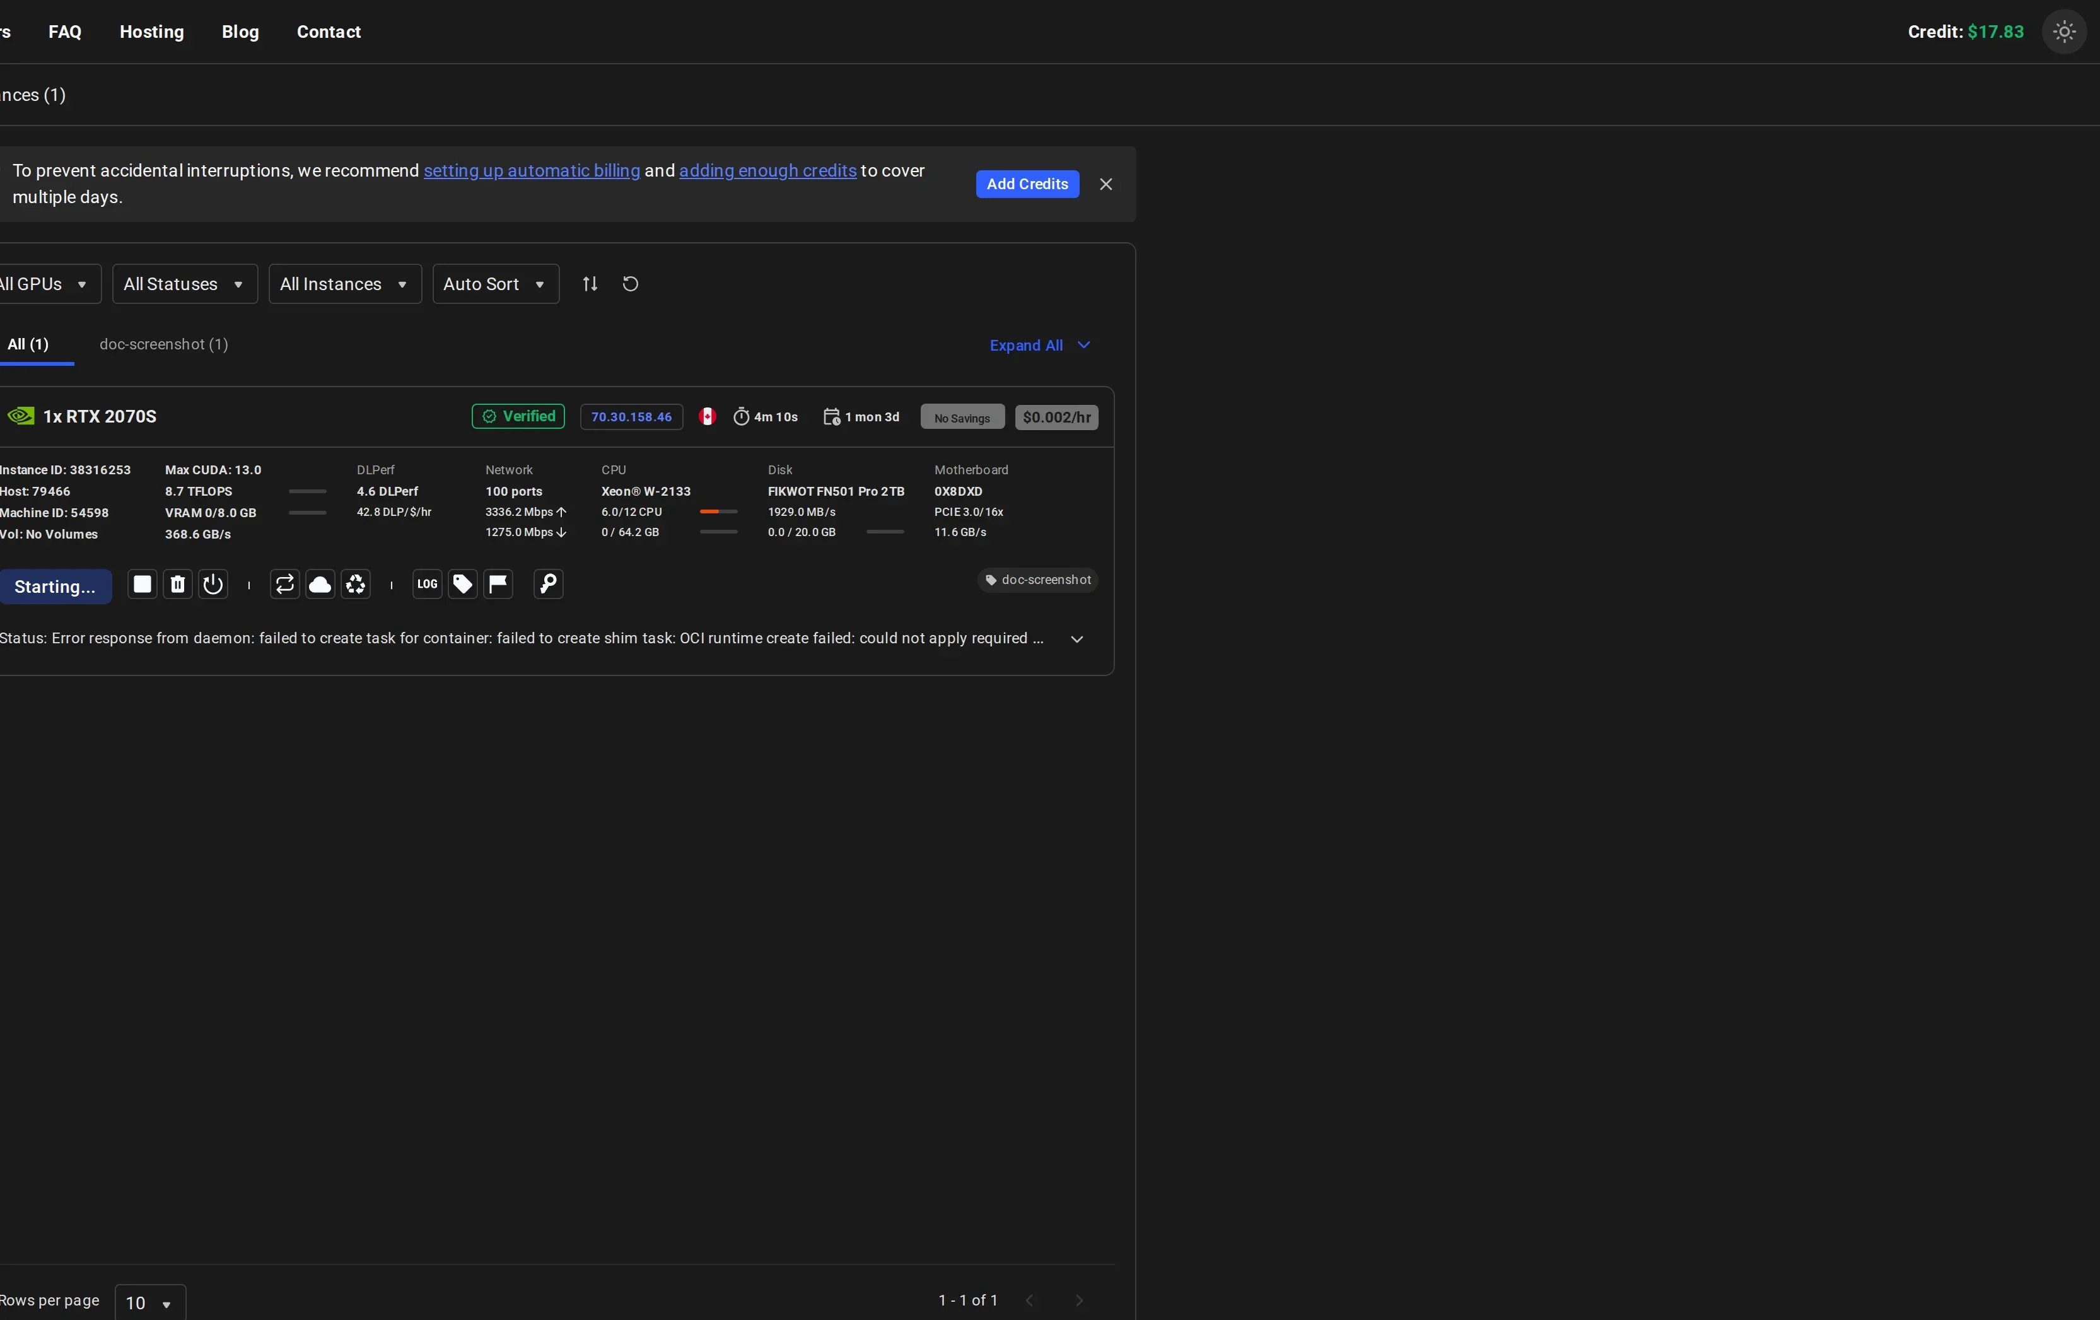Refresh the instance list
Image resolution: width=2100 pixels, height=1320 pixels.
(631, 284)
